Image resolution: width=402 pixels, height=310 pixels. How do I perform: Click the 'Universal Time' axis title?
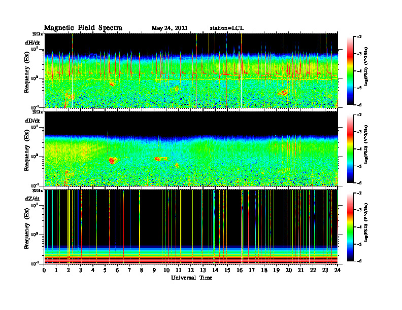click(191, 278)
